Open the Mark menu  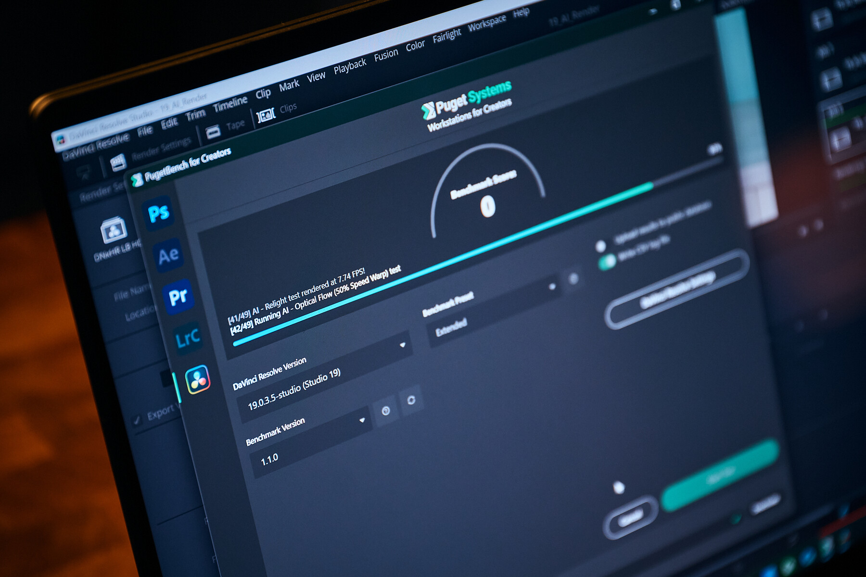pos(289,86)
